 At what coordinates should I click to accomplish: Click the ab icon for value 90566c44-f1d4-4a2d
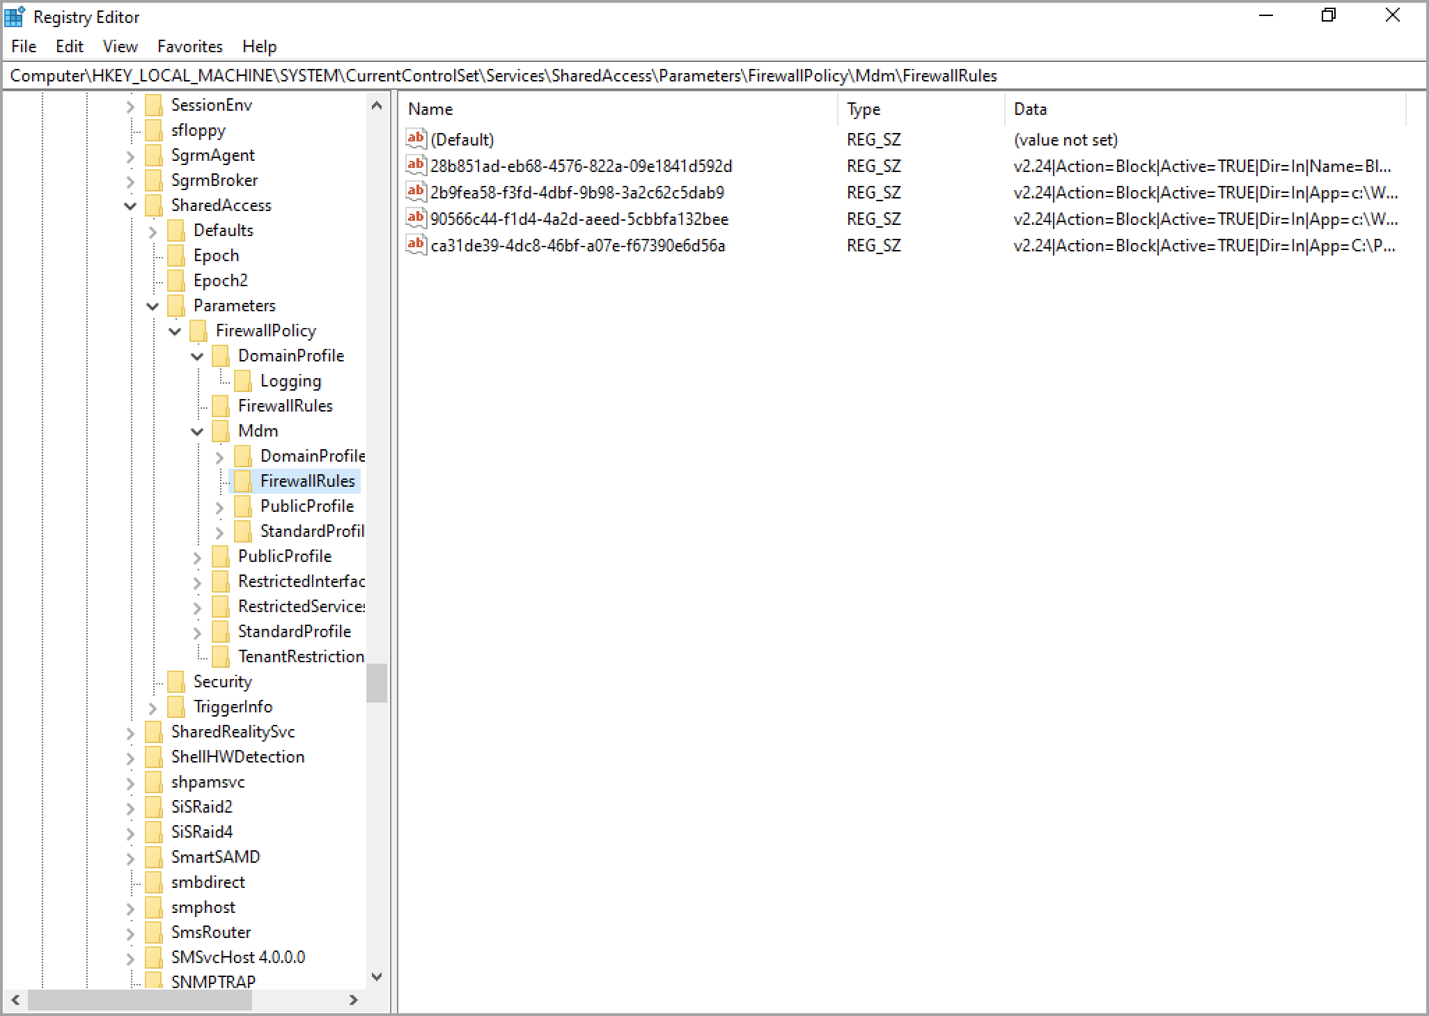416,219
